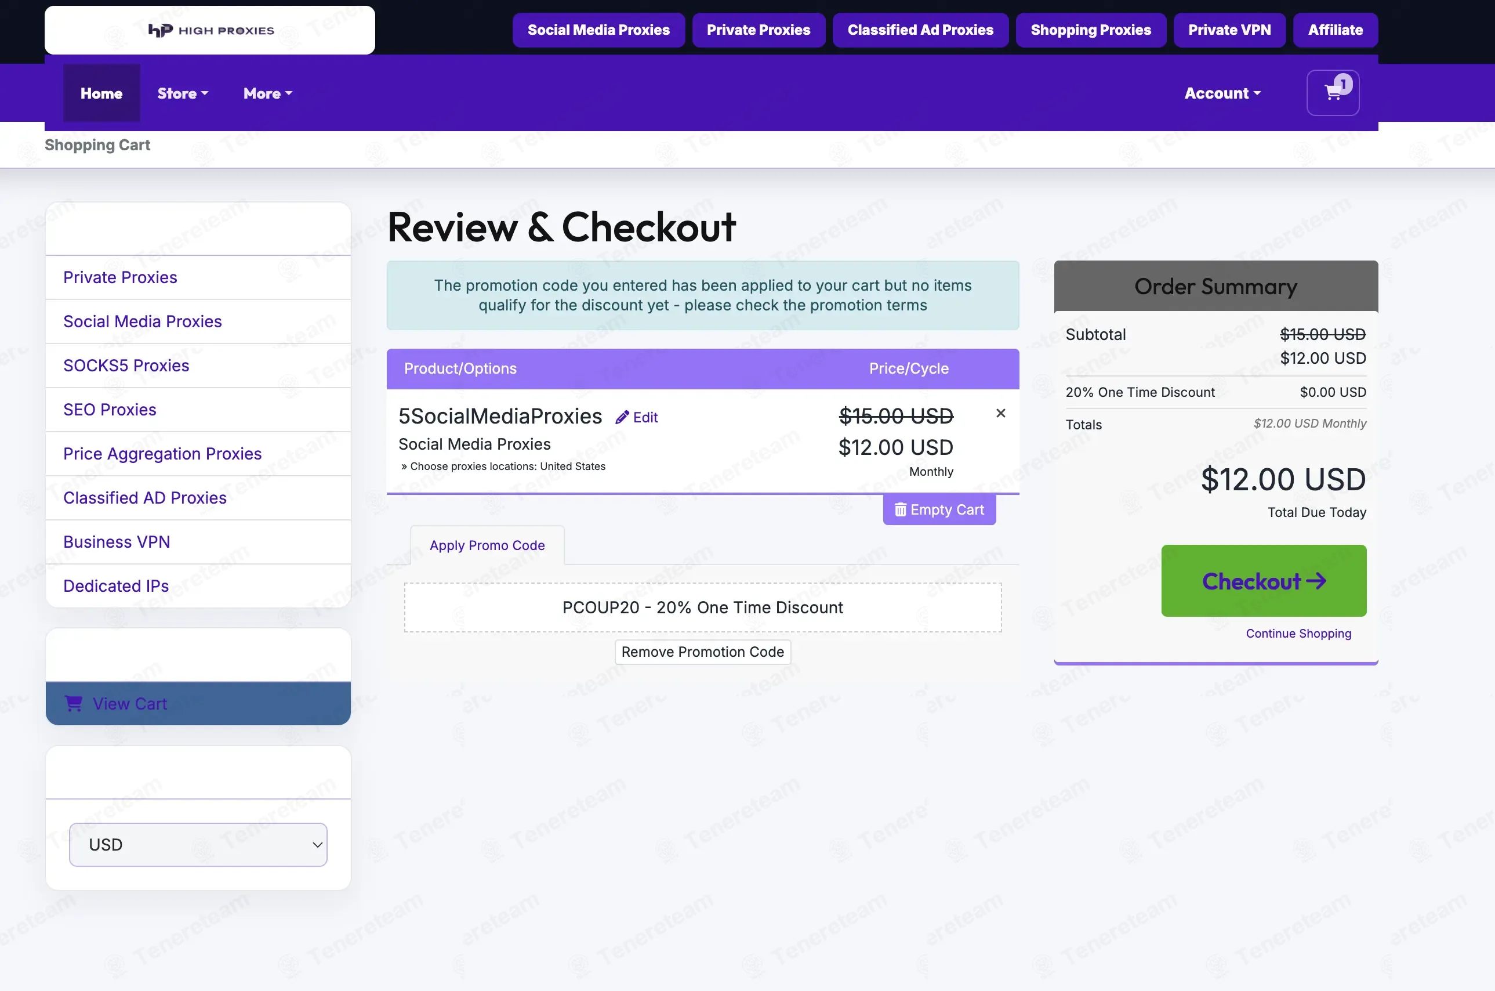This screenshot has height=991, width=1495.
Task: Click the pencil Edit icon for 5SocialMediaProxies
Action: point(637,417)
